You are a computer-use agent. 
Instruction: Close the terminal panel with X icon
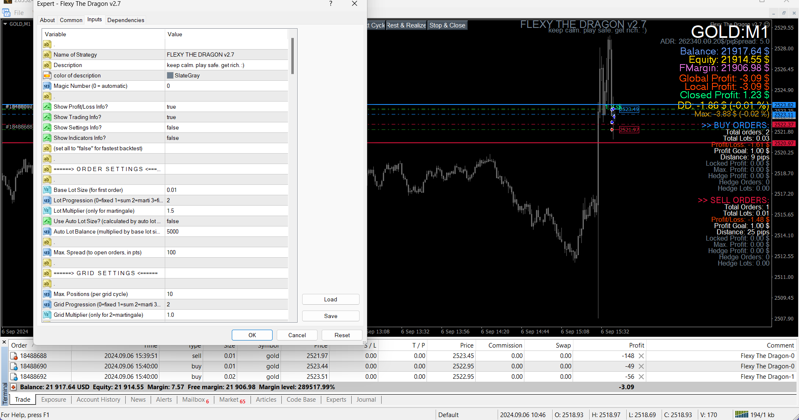click(4, 342)
